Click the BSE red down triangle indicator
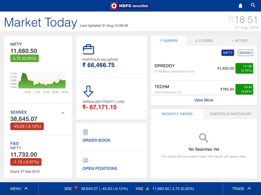Image resolution: width=261 pixels, height=195 pixels. tap(76, 188)
